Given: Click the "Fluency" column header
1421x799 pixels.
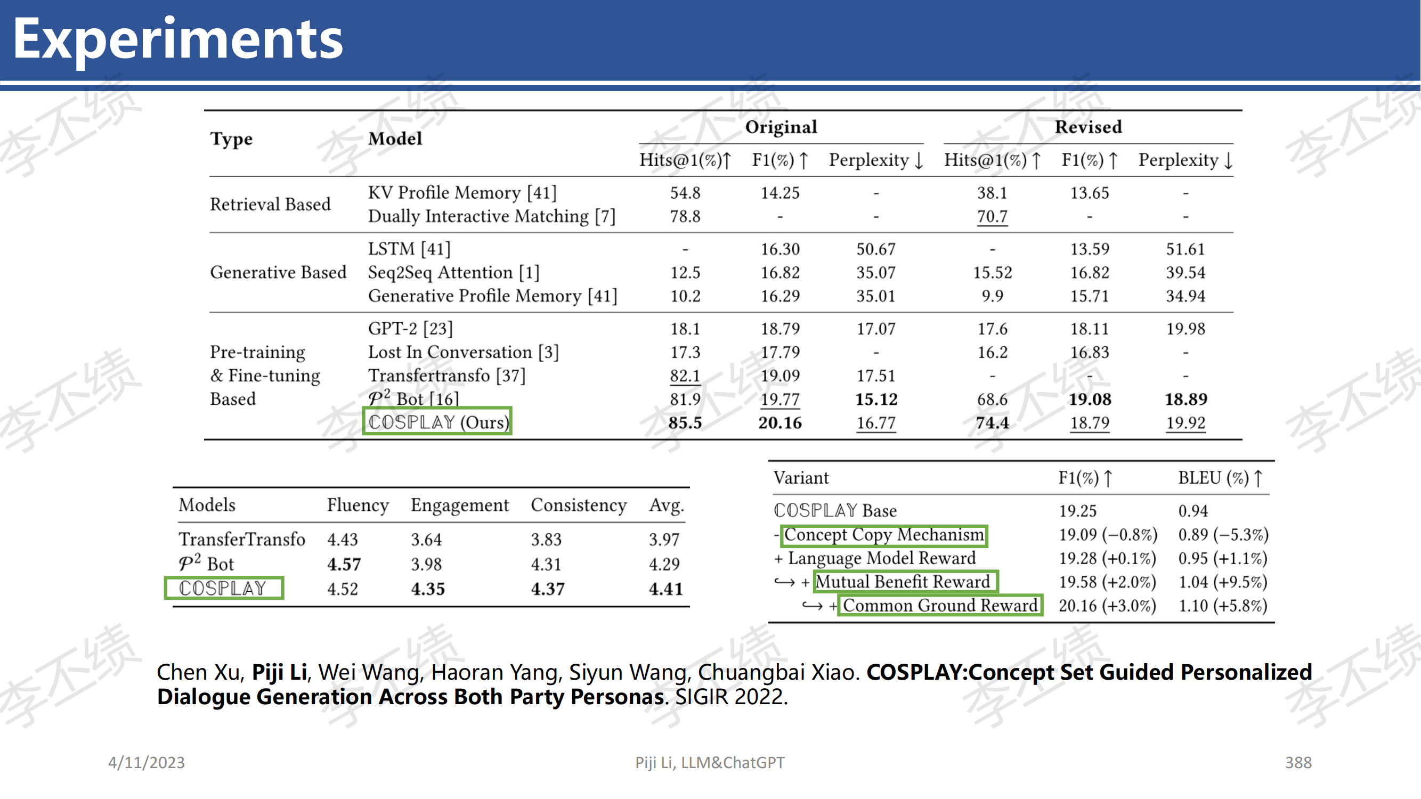Looking at the screenshot, I should 358,505.
